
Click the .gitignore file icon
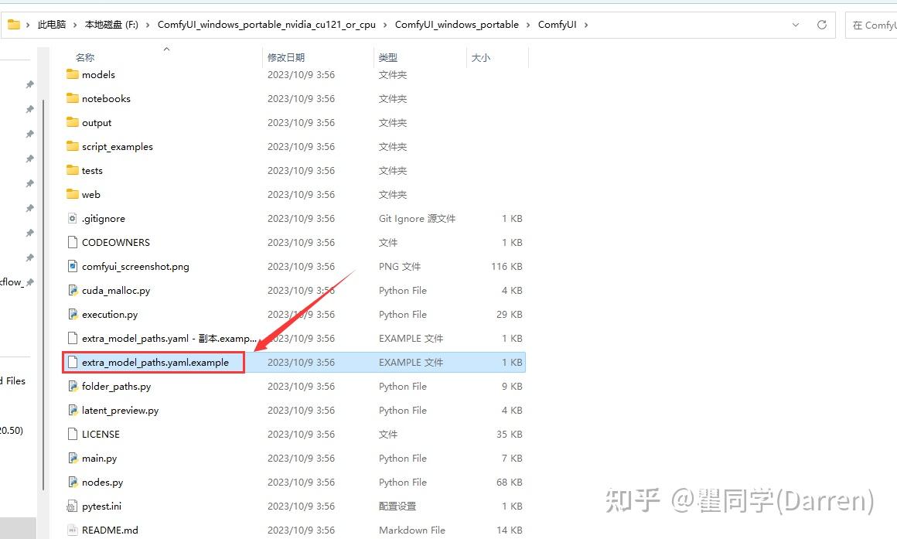tap(72, 219)
